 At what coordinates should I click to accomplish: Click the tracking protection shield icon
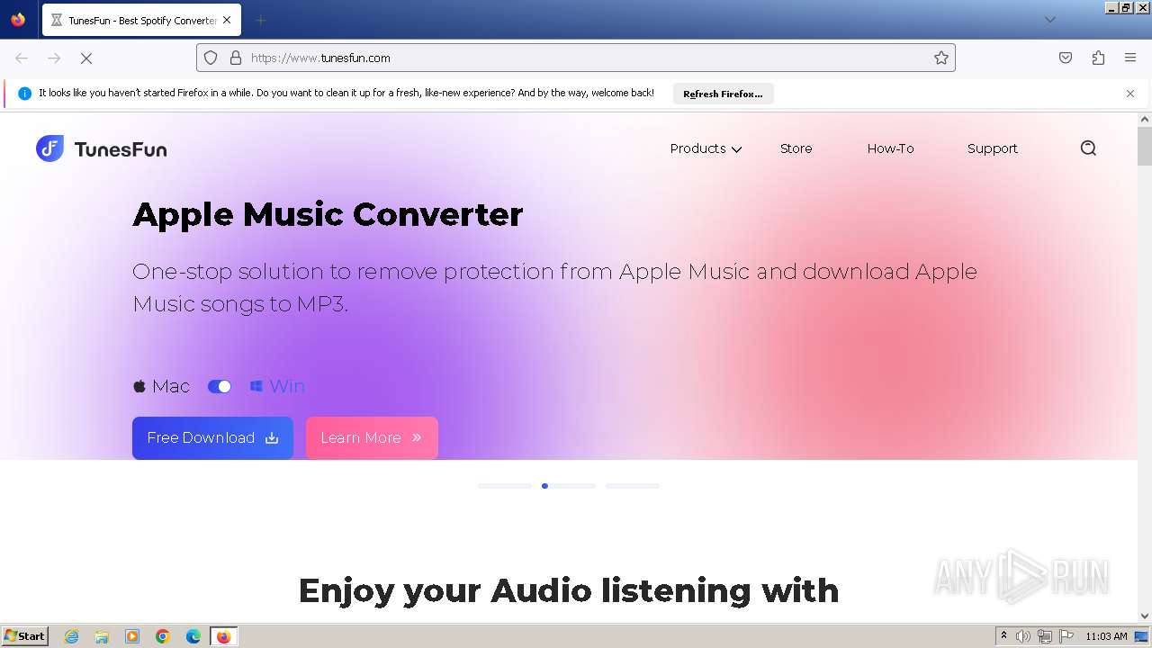(211, 58)
